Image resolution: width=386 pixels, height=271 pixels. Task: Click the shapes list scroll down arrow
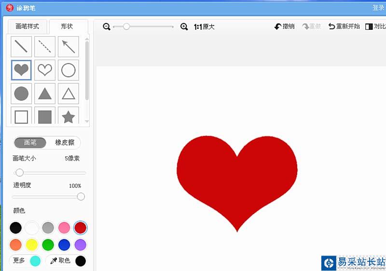point(87,121)
